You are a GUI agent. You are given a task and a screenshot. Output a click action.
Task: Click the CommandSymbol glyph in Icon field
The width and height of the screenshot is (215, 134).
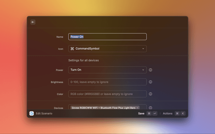click(x=72, y=49)
